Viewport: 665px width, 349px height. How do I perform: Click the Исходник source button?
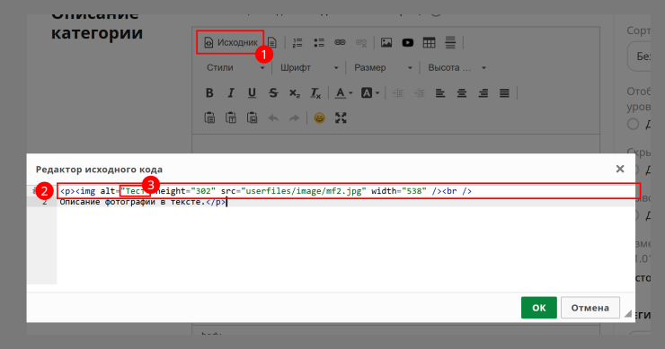(x=231, y=42)
